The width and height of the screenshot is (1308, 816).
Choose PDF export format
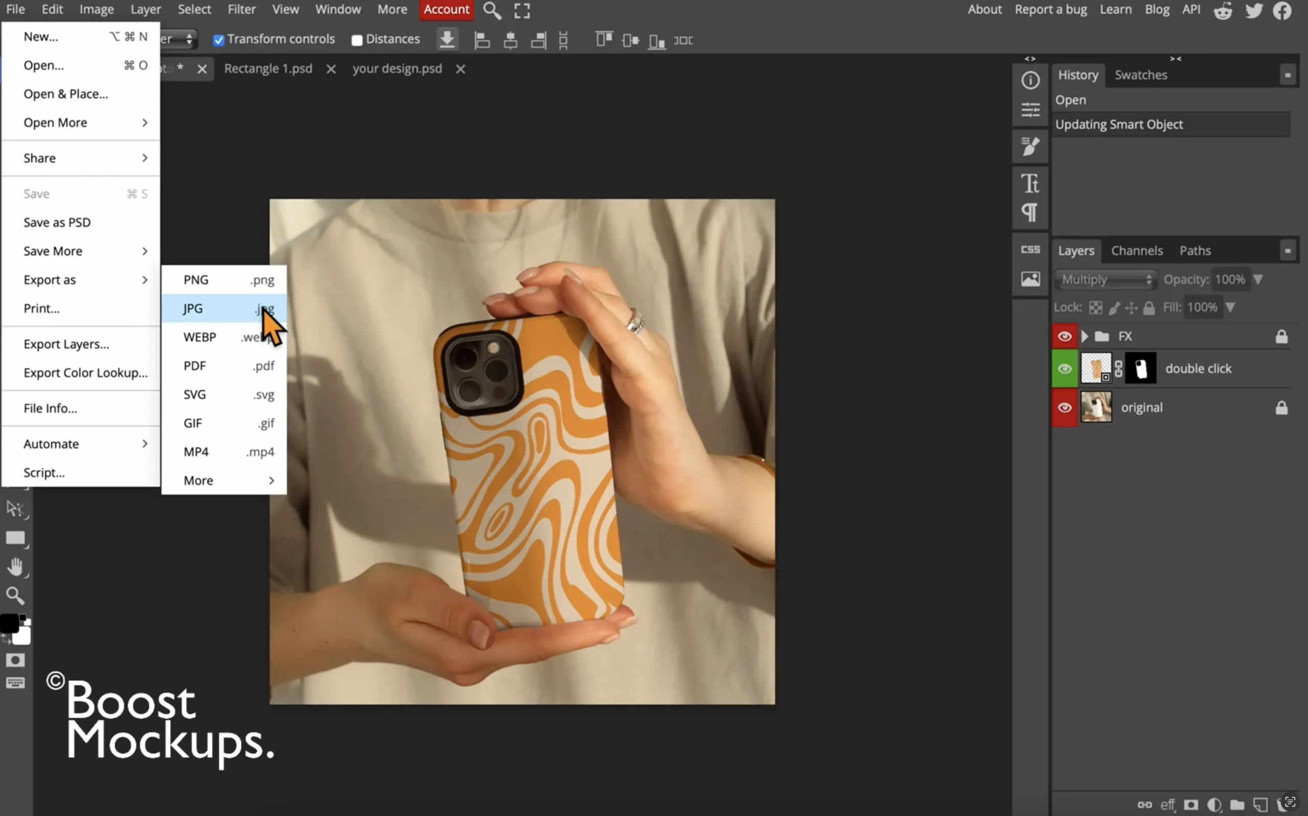click(x=224, y=366)
